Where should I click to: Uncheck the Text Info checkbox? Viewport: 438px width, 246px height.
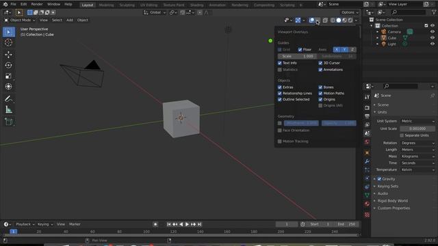pyautogui.click(x=280, y=63)
